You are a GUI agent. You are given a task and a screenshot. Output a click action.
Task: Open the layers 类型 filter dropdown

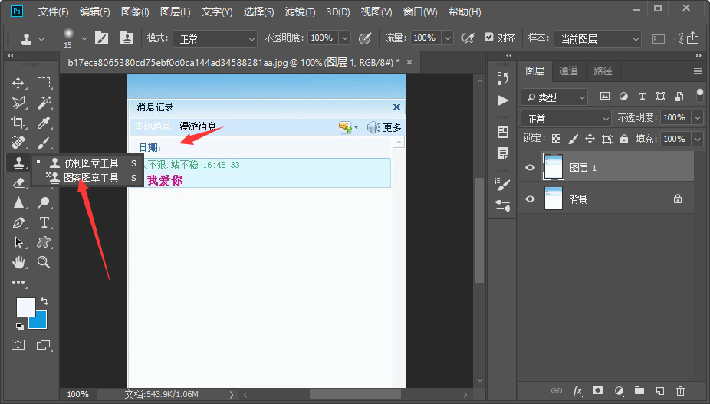pos(554,97)
